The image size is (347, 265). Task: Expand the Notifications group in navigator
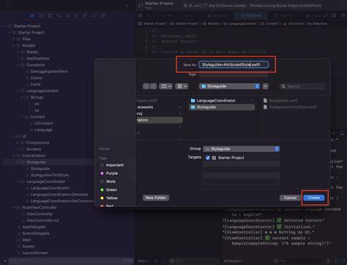[x=18, y=59]
